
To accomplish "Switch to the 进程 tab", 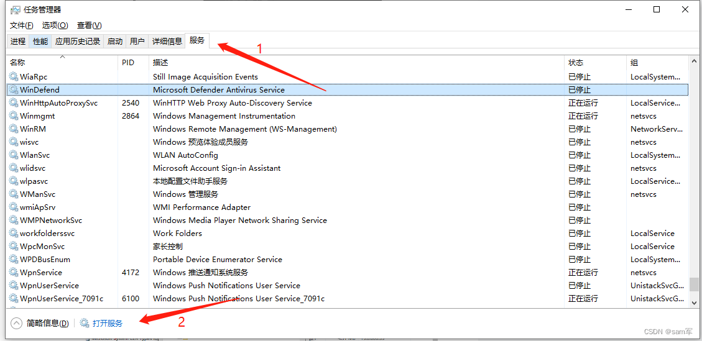I will [18, 41].
